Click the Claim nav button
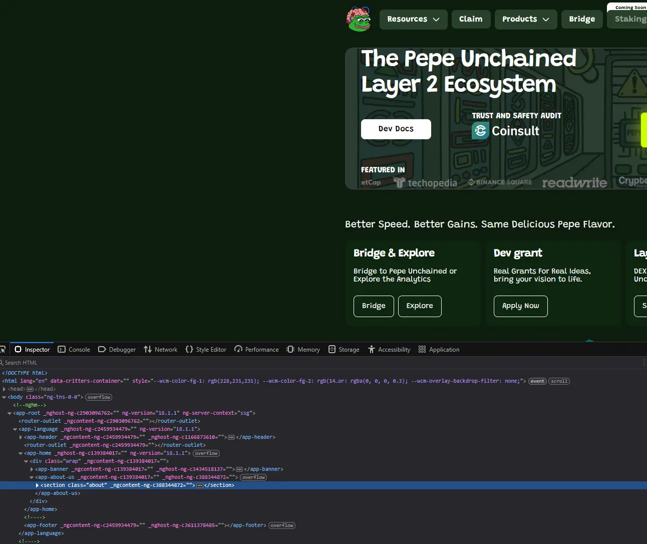Screen dimensions: 647x544 471,20
